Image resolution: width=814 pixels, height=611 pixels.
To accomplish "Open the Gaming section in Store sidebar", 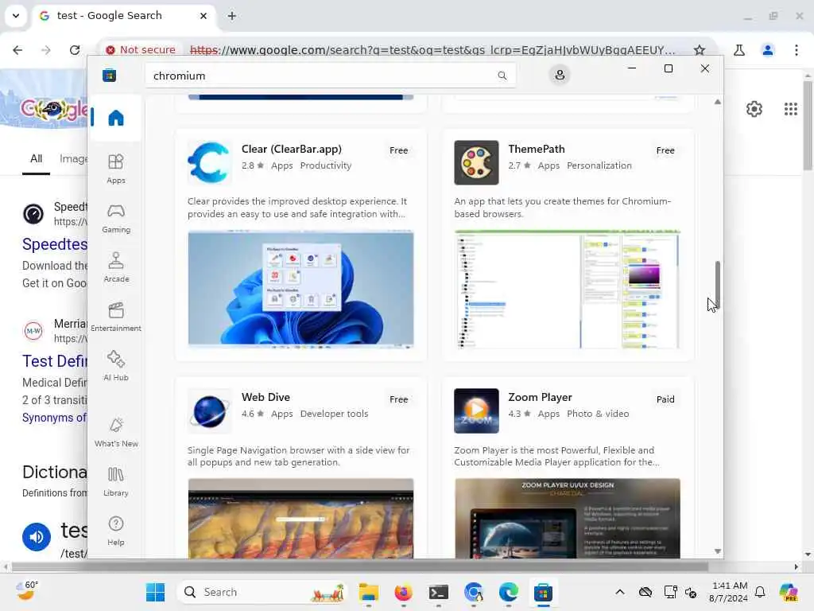I will click(x=116, y=219).
